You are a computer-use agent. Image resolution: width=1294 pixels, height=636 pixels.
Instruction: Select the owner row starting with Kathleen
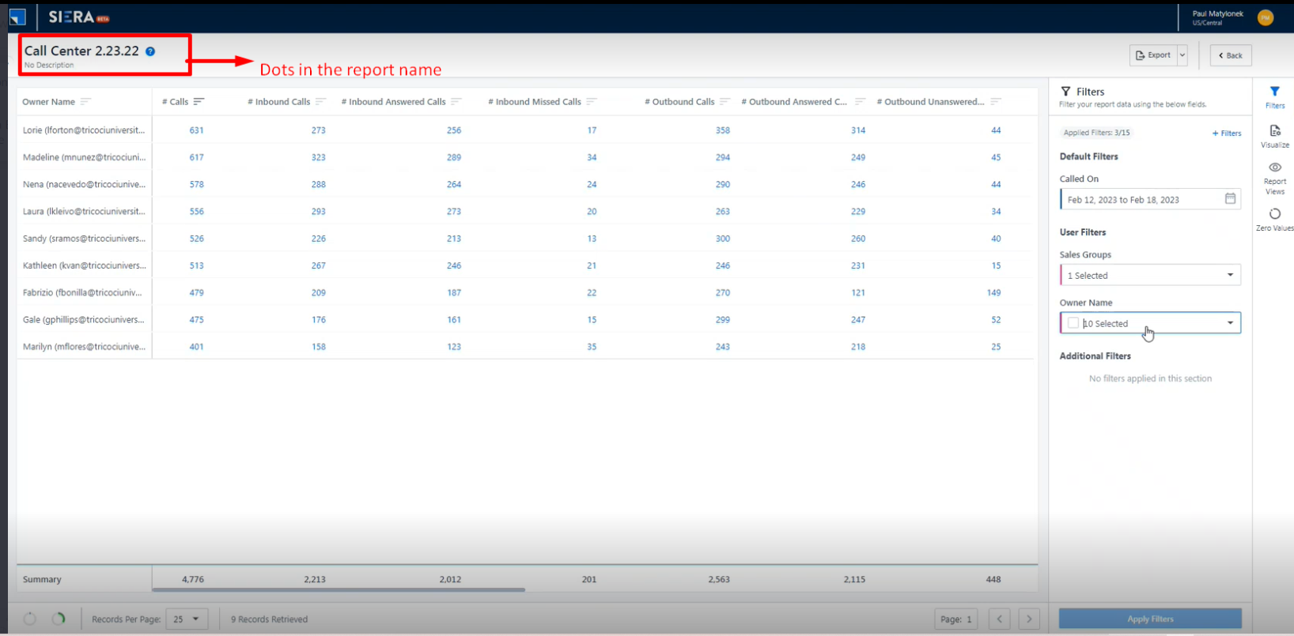click(84, 265)
